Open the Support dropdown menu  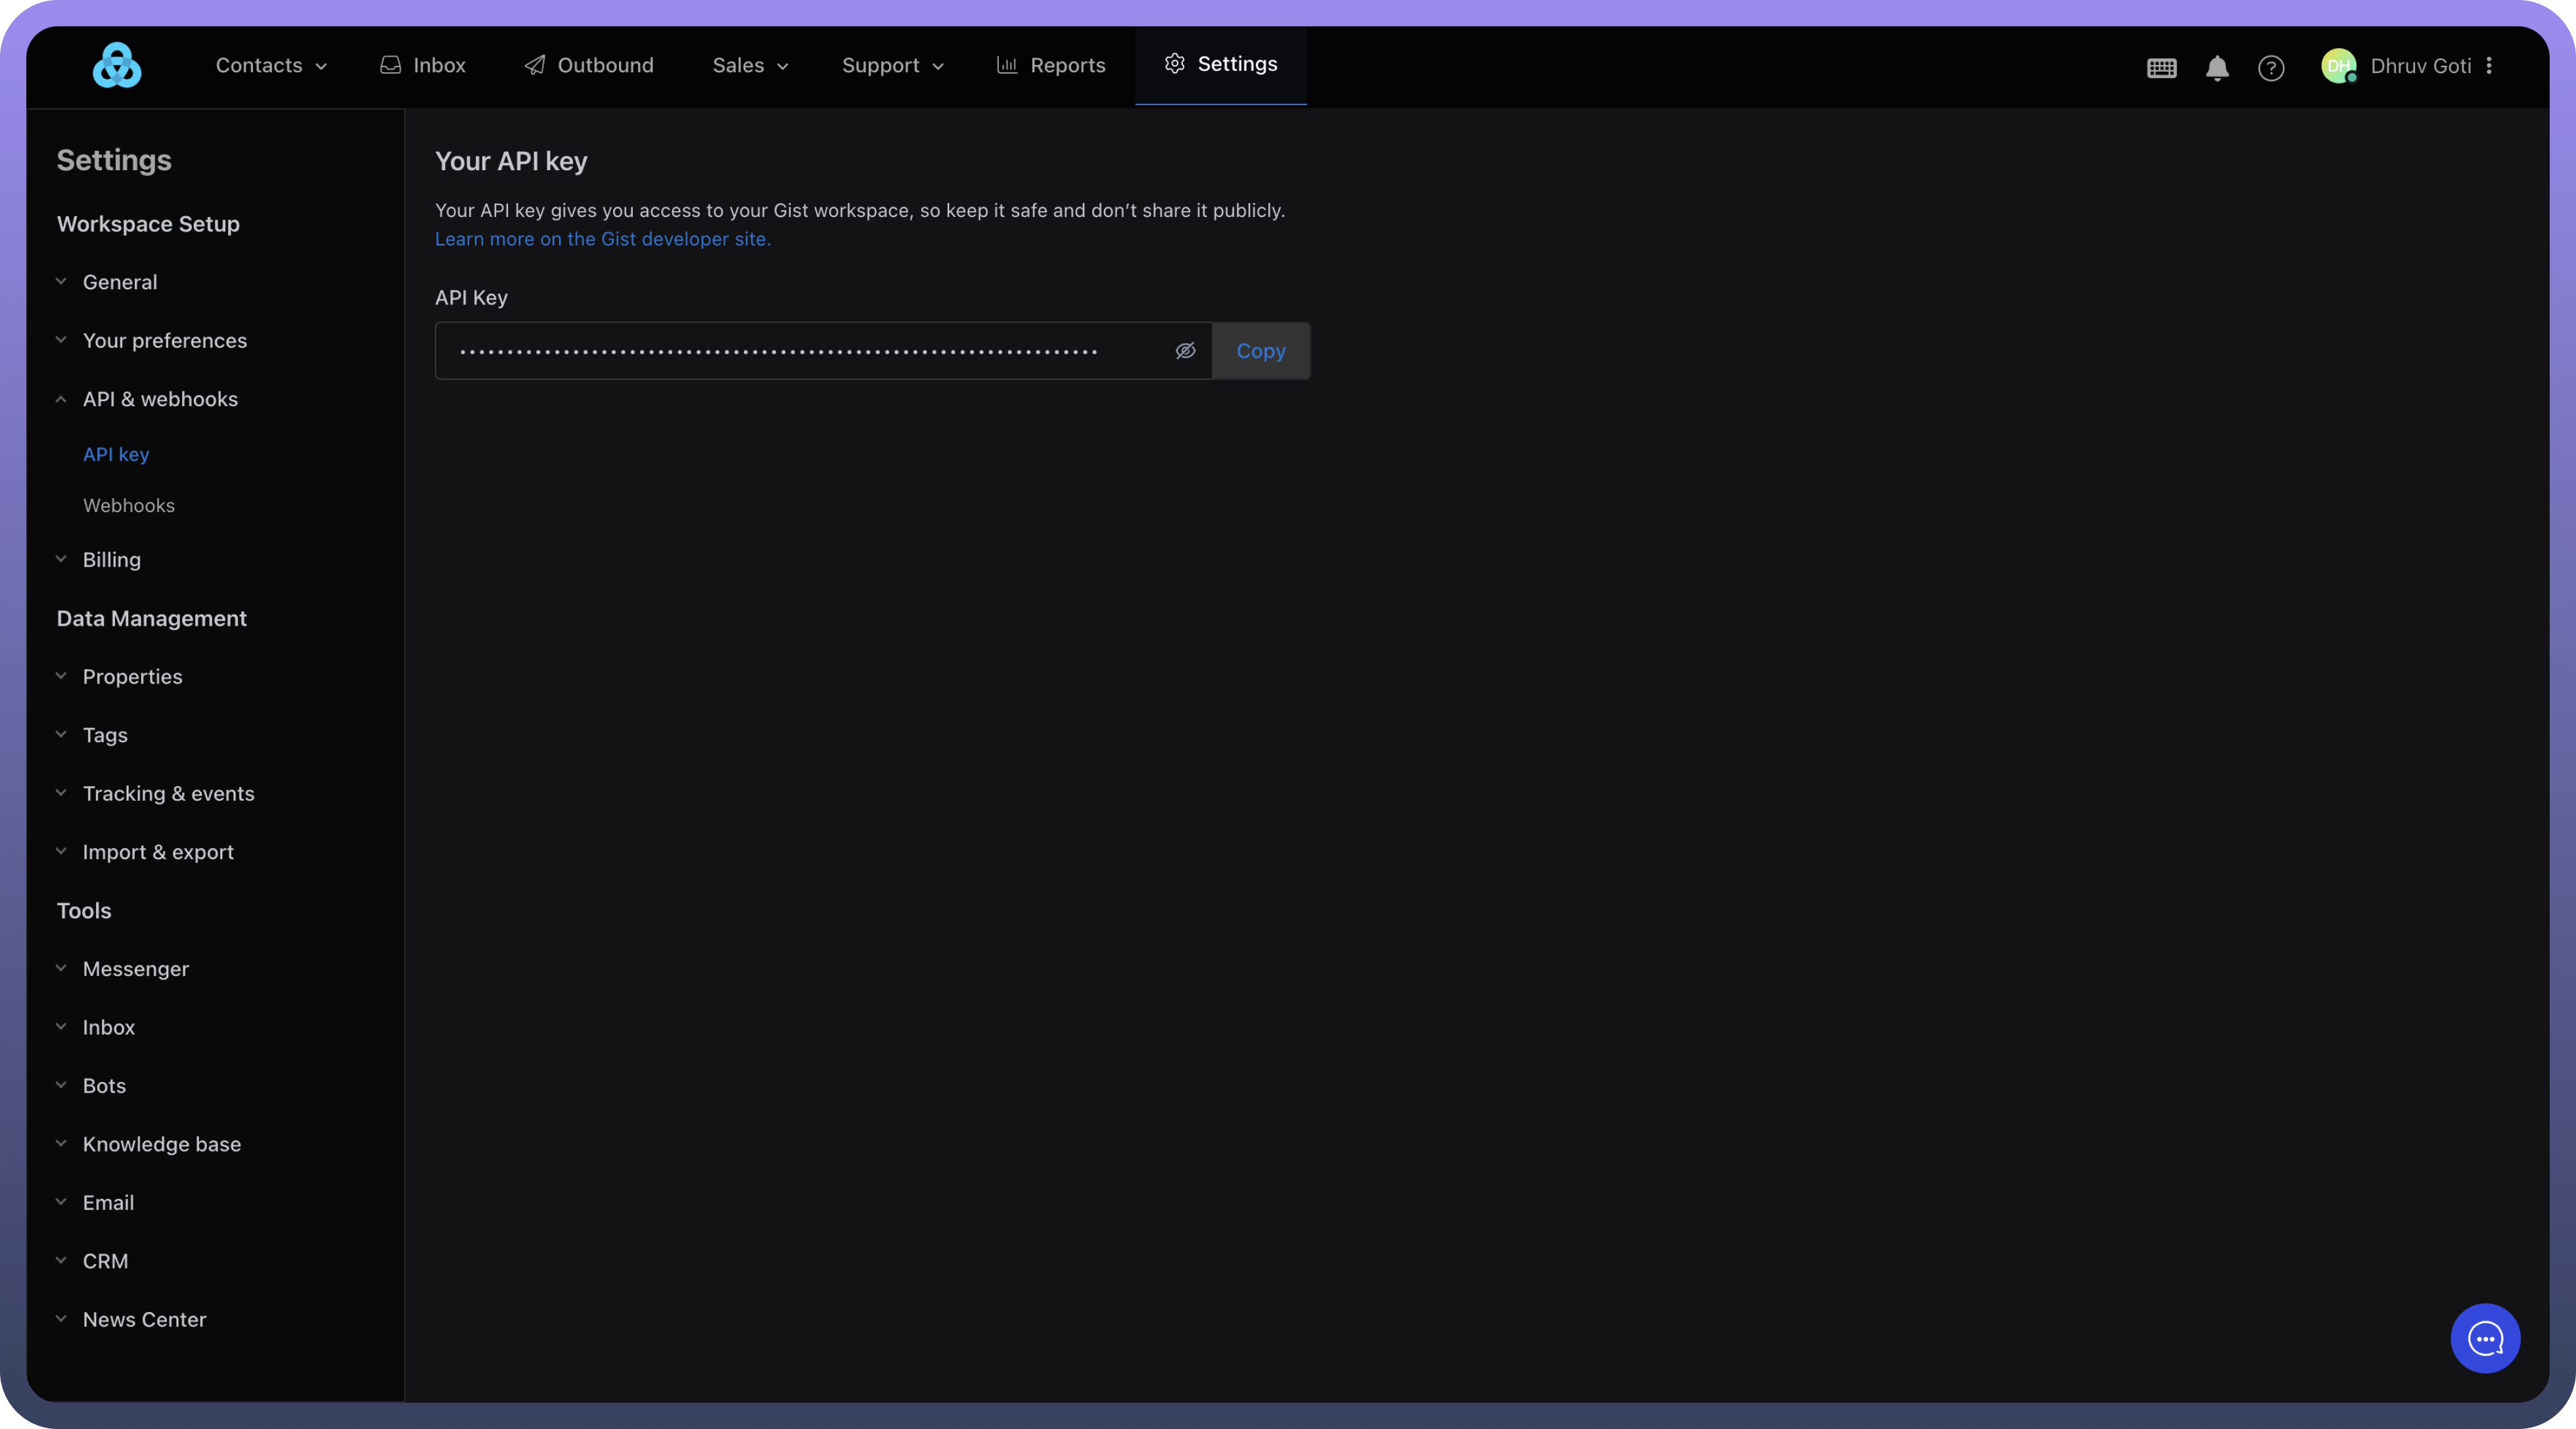892,66
